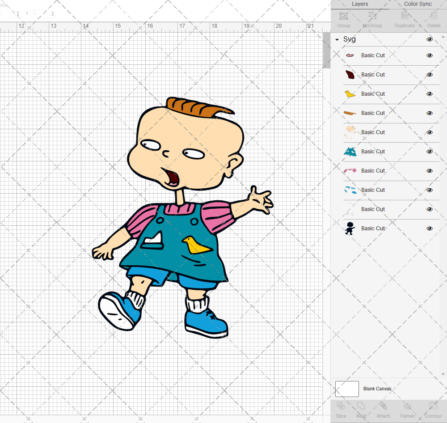Screen dimensions: 447x423
Task: Select the Attach tool
Action: [383, 406]
